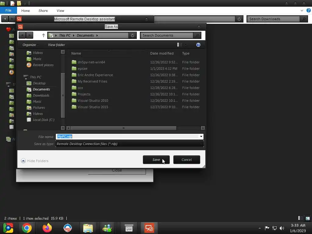Screen dimensions: 312x234
Task: Click the Save button
Action: click(x=156, y=160)
